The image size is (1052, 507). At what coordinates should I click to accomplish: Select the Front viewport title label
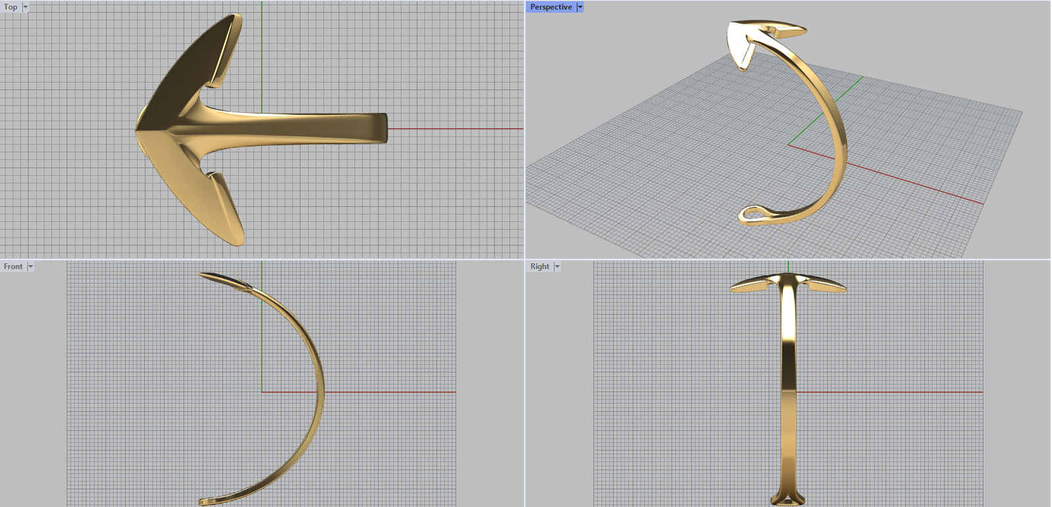(x=12, y=267)
